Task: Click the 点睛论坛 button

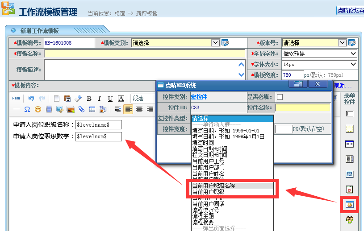Action: click(x=351, y=10)
